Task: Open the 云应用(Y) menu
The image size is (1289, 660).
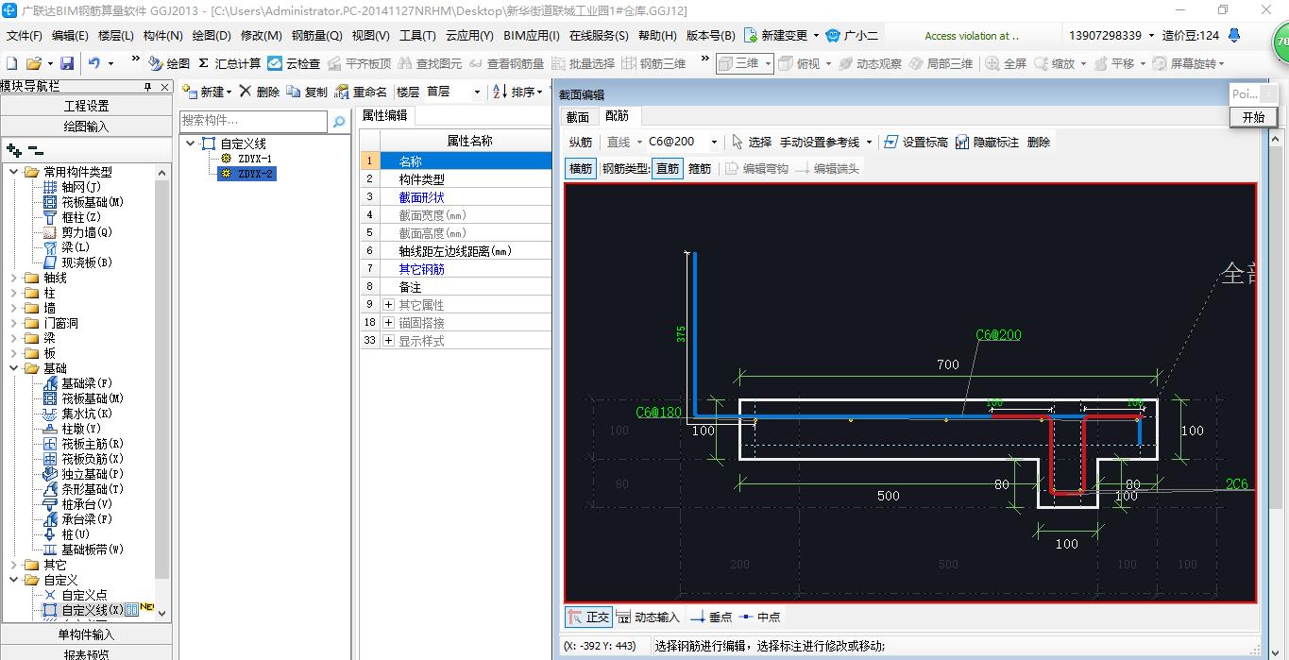Action: click(x=469, y=36)
